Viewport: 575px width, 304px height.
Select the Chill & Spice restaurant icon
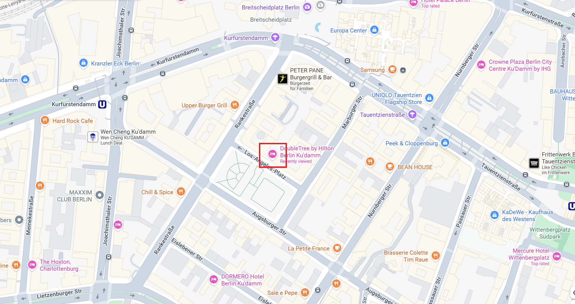tap(181, 191)
